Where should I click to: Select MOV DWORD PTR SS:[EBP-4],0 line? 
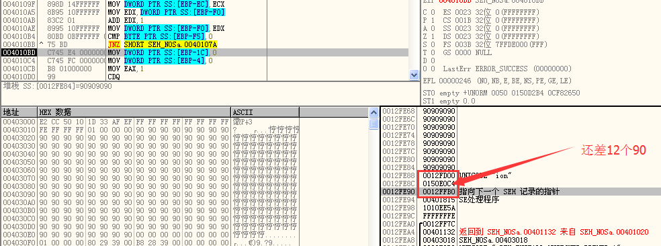(x=204, y=60)
